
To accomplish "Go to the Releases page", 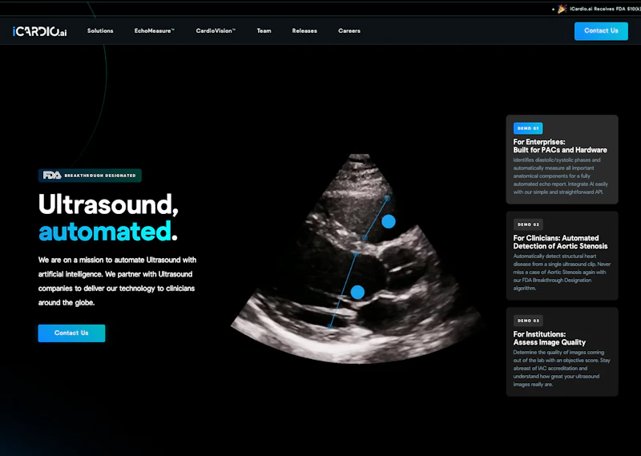I will 304,30.
